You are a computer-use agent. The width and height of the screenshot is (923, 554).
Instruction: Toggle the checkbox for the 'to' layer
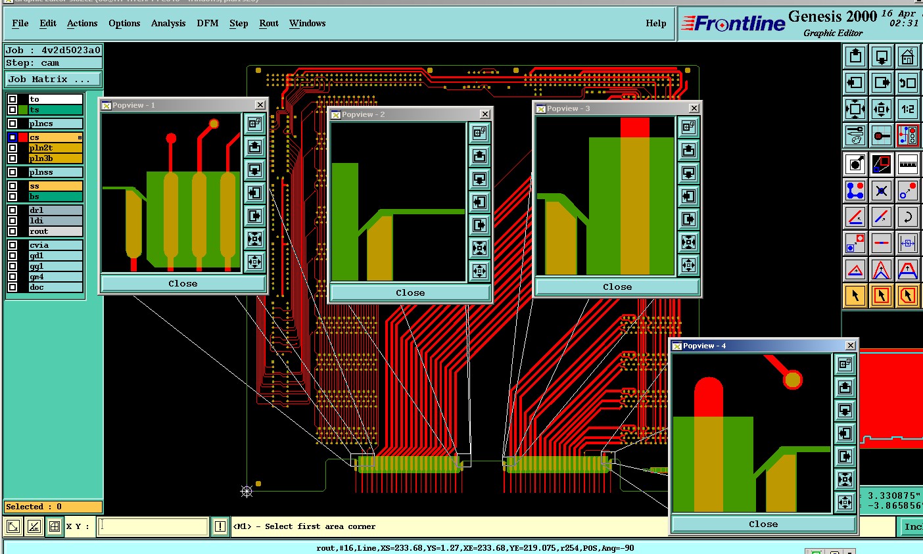click(x=12, y=99)
